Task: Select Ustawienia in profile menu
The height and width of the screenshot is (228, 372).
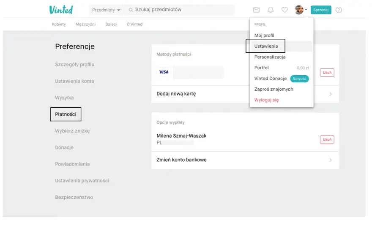Action: pyautogui.click(x=282, y=46)
